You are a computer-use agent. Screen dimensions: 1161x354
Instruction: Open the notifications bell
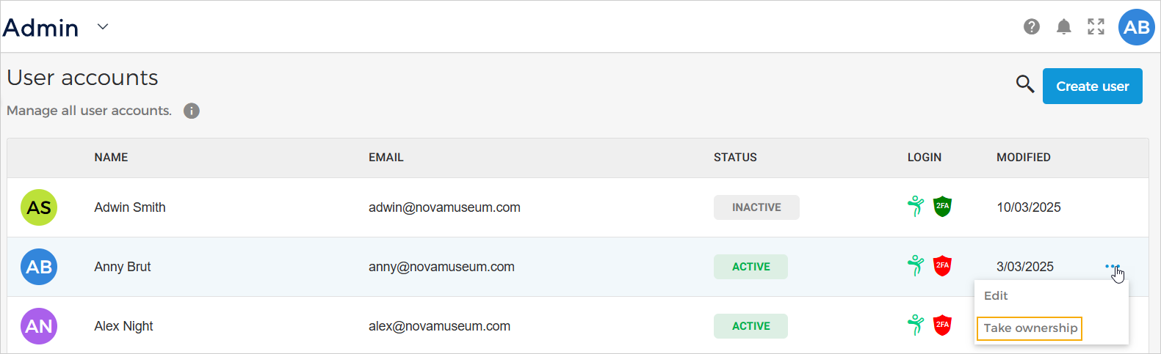[1063, 27]
